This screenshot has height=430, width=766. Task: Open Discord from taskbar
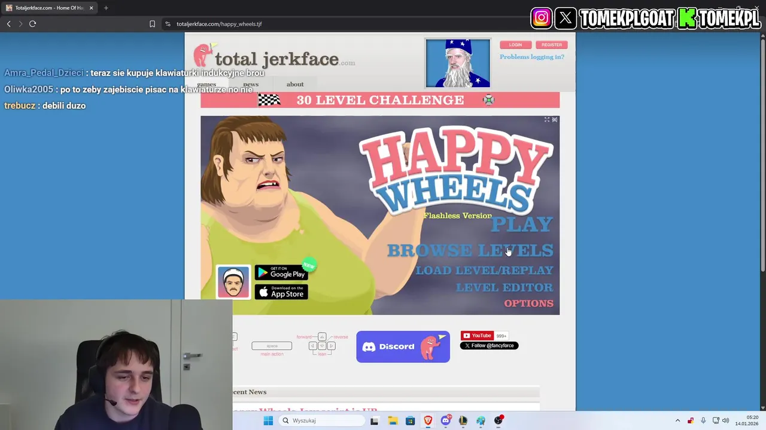(x=445, y=420)
